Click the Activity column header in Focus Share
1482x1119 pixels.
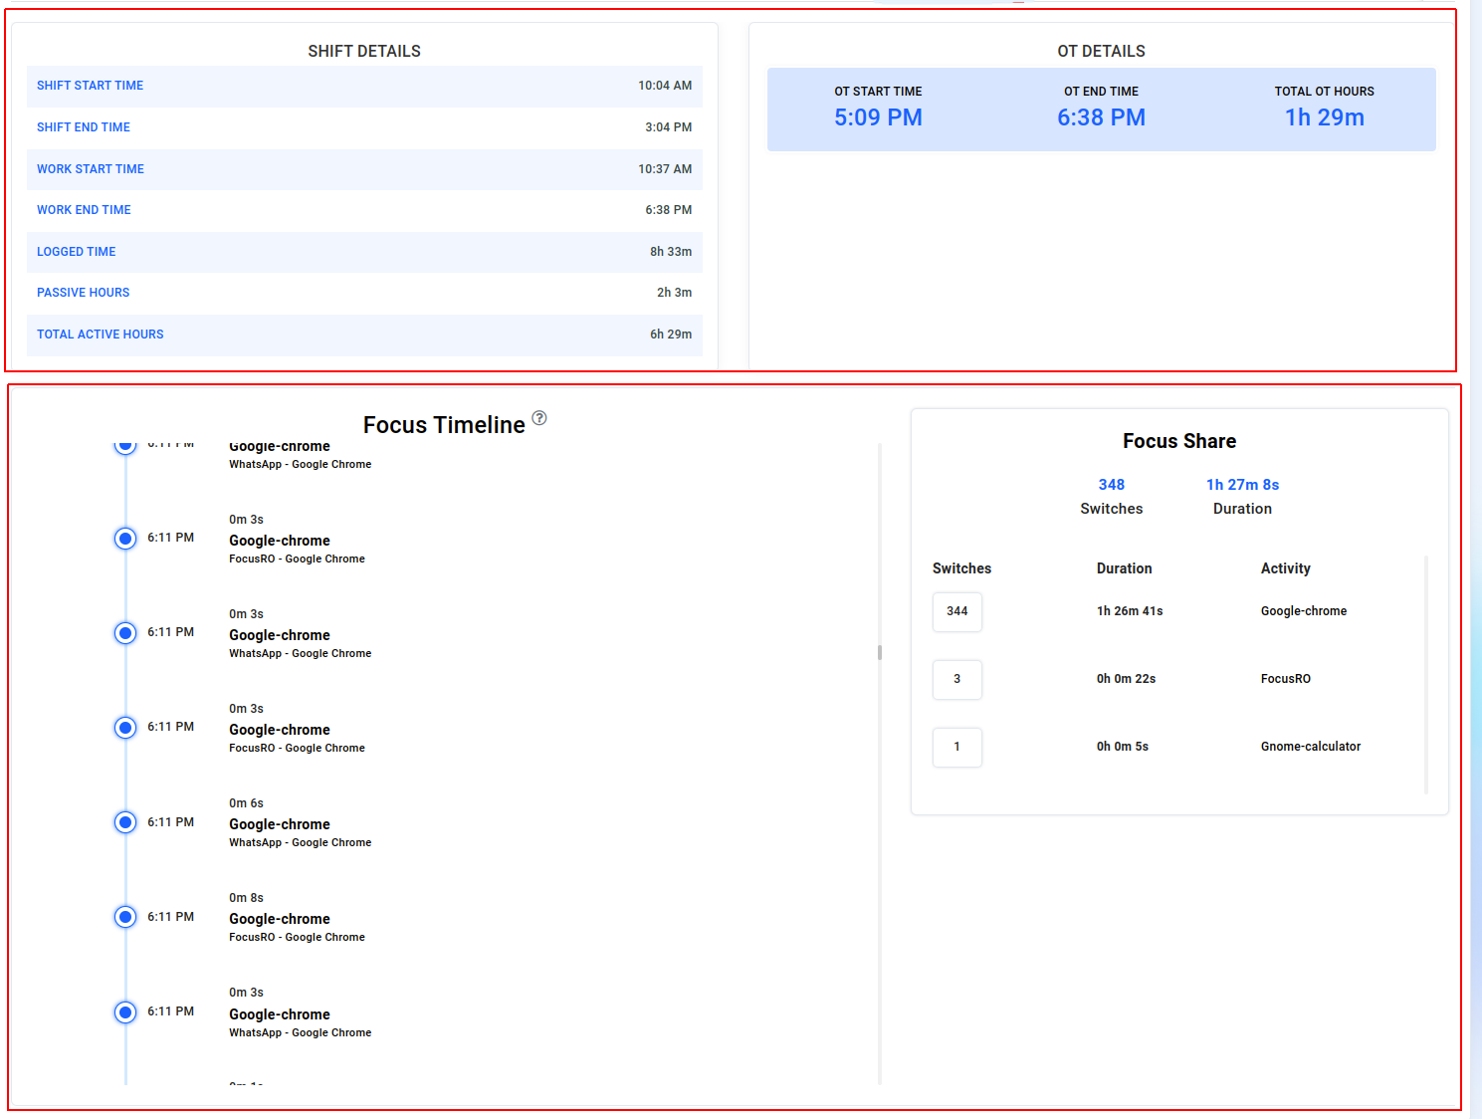coord(1285,568)
